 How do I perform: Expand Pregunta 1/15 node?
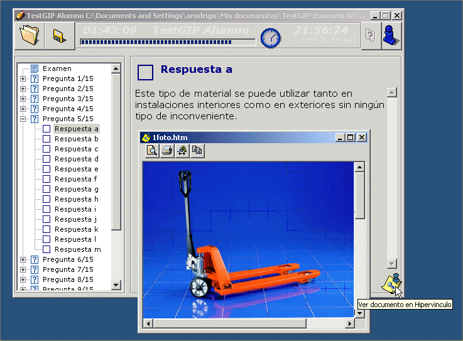pos(23,79)
